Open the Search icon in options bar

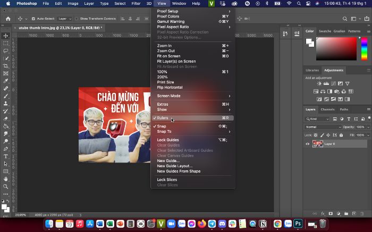345,19
